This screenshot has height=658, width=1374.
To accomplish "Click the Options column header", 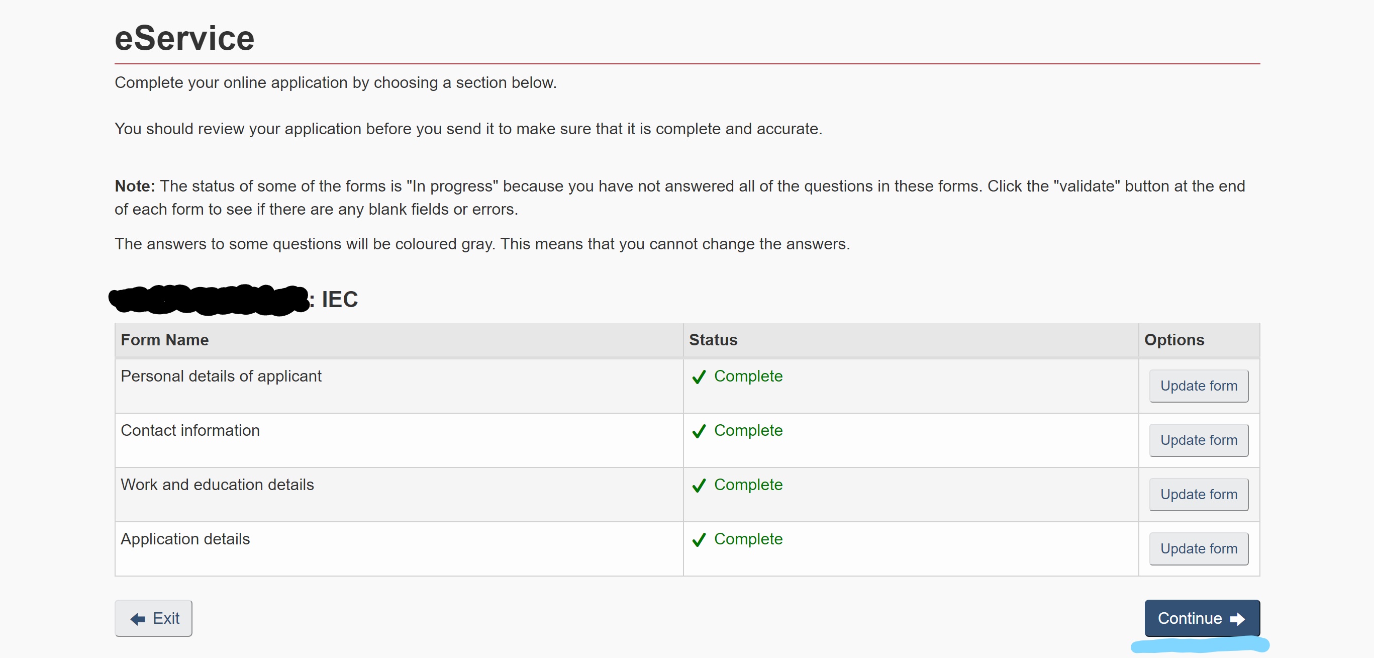I will tap(1173, 340).
